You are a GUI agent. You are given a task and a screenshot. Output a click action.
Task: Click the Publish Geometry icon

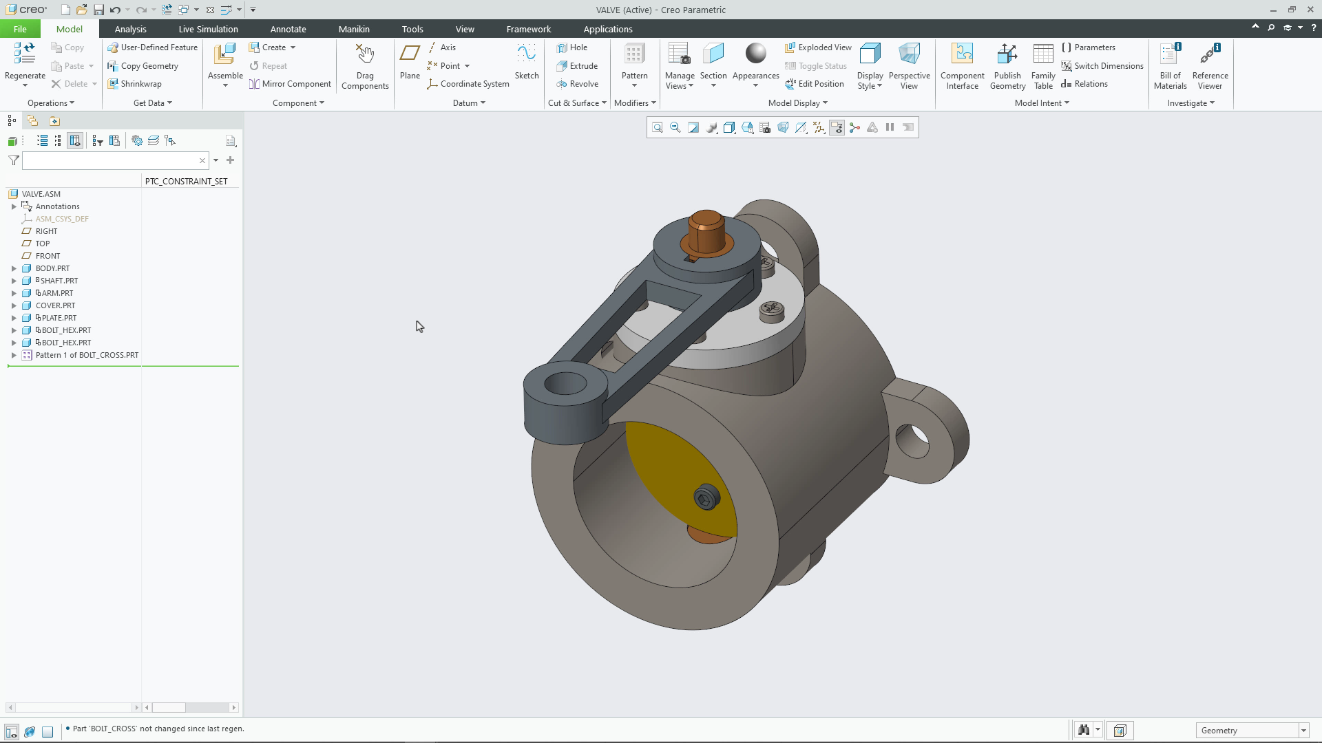tap(1007, 54)
